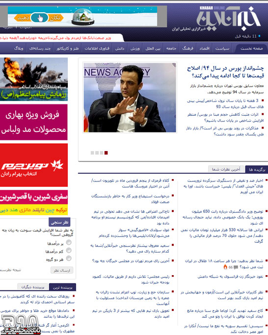Open link ایرانی ها سالانه 530 هزار میلیارد
Viewport: 268px width, 335px height.
[222, 235]
